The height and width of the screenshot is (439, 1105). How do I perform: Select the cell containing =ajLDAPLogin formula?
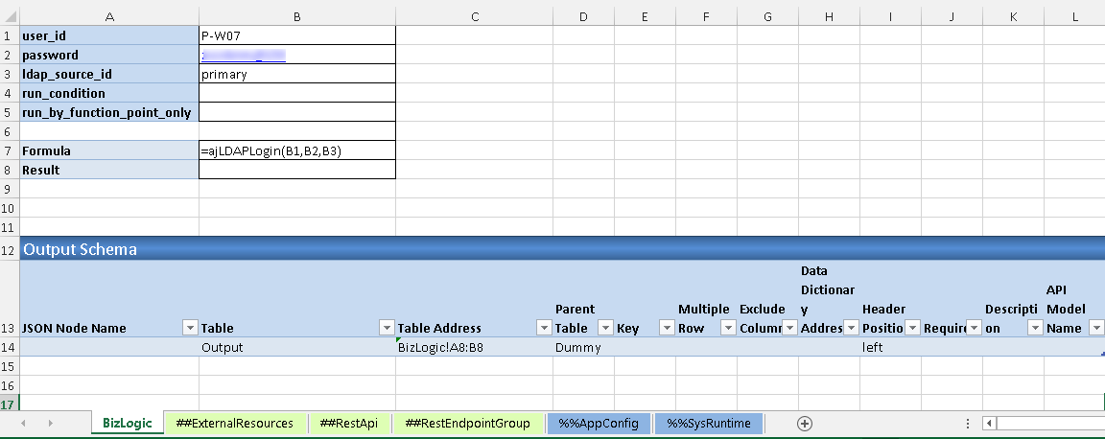point(296,150)
